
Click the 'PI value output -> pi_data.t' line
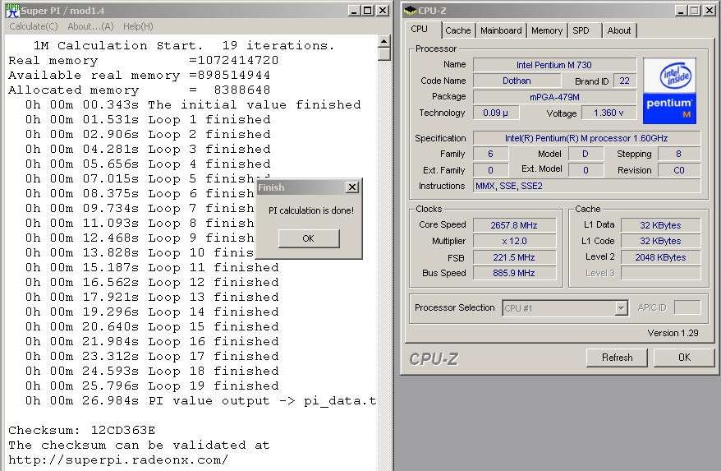[x=201, y=400]
